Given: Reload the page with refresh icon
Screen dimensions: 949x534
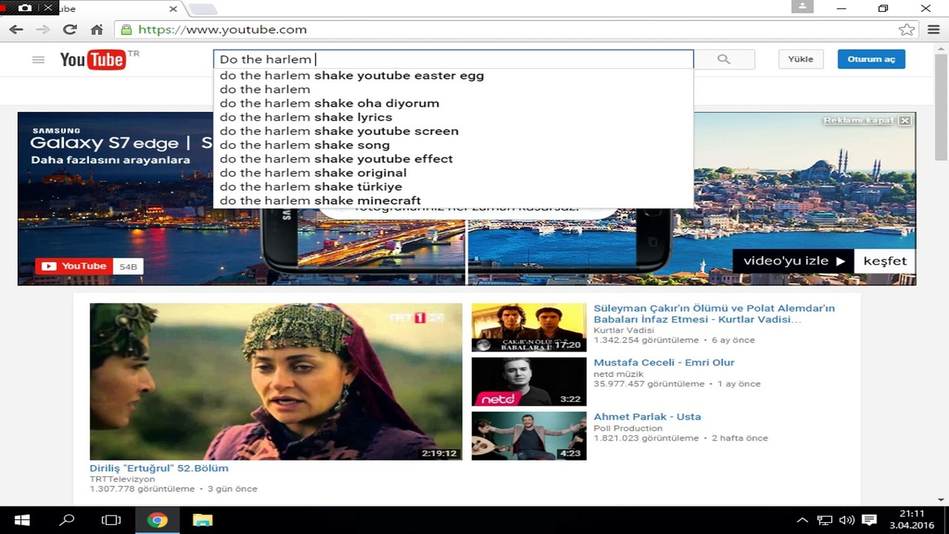Looking at the screenshot, I should (x=70, y=30).
